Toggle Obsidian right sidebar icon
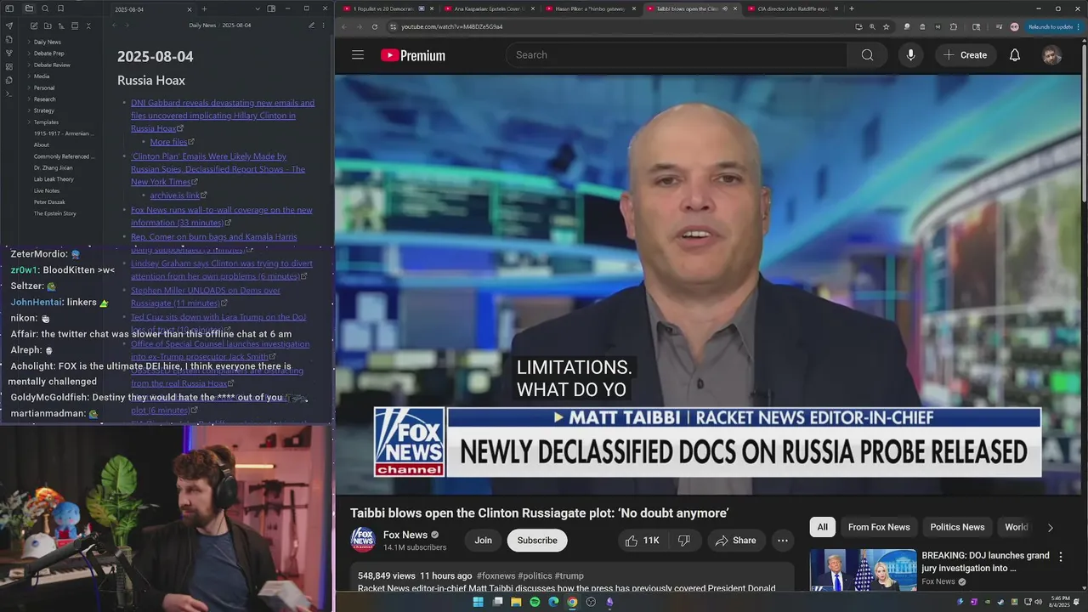Screen dimensions: 1088x612 pyautogui.click(x=271, y=8)
